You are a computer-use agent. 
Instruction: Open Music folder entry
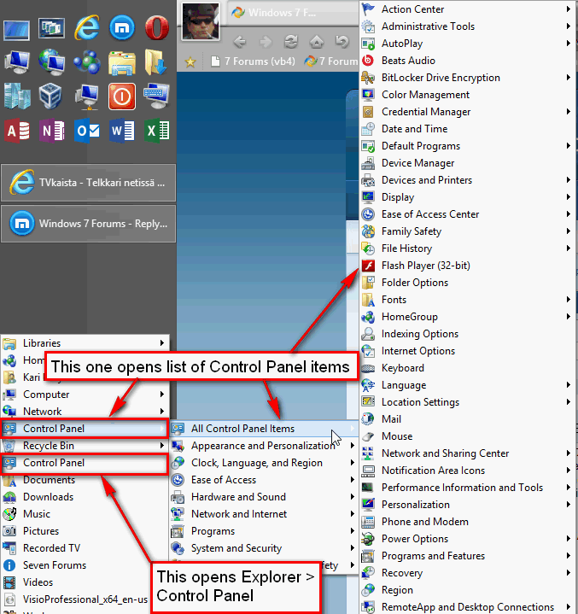[85, 514]
